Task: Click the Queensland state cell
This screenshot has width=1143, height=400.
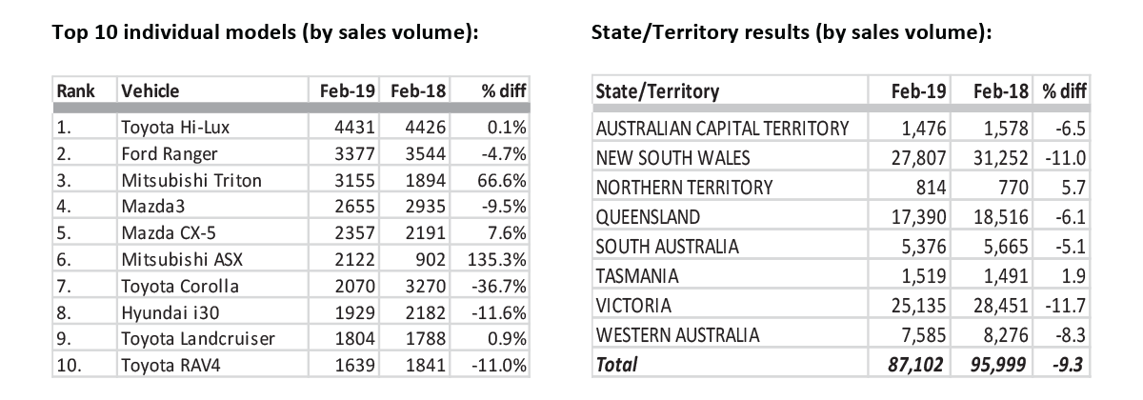Action: pos(648,216)
